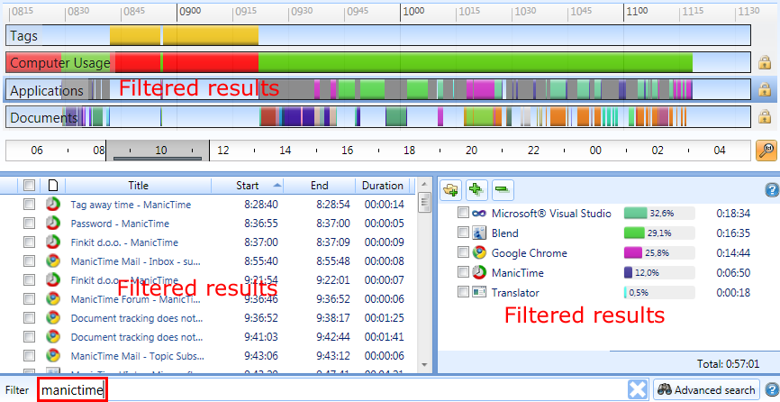Click the Tags timeline label
Viewport: 780px width, 402px height.
24,36
